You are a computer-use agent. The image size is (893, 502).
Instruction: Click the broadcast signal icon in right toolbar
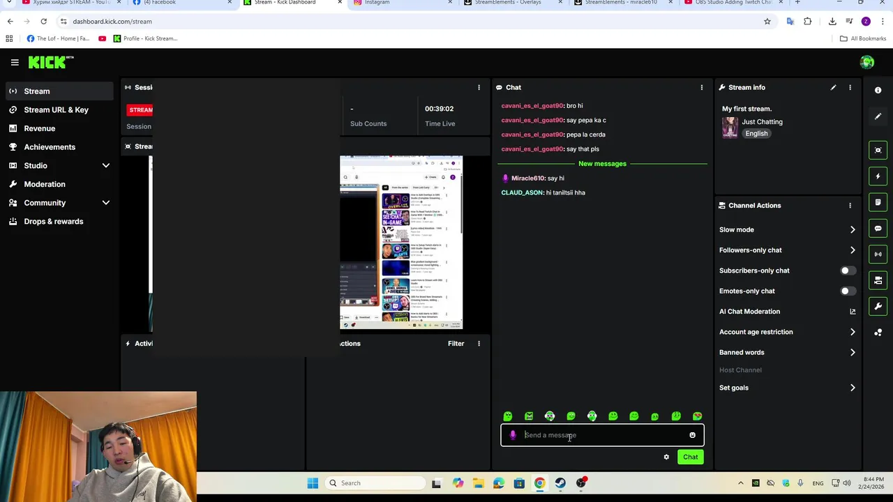click(878, 254)
